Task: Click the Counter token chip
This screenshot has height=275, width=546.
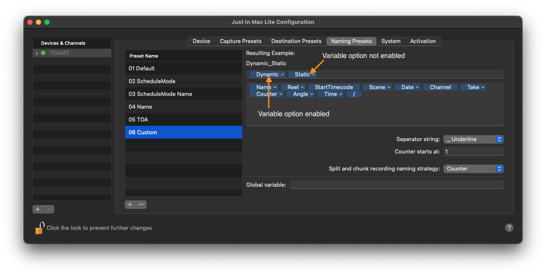Action: (x=267, y=94)
